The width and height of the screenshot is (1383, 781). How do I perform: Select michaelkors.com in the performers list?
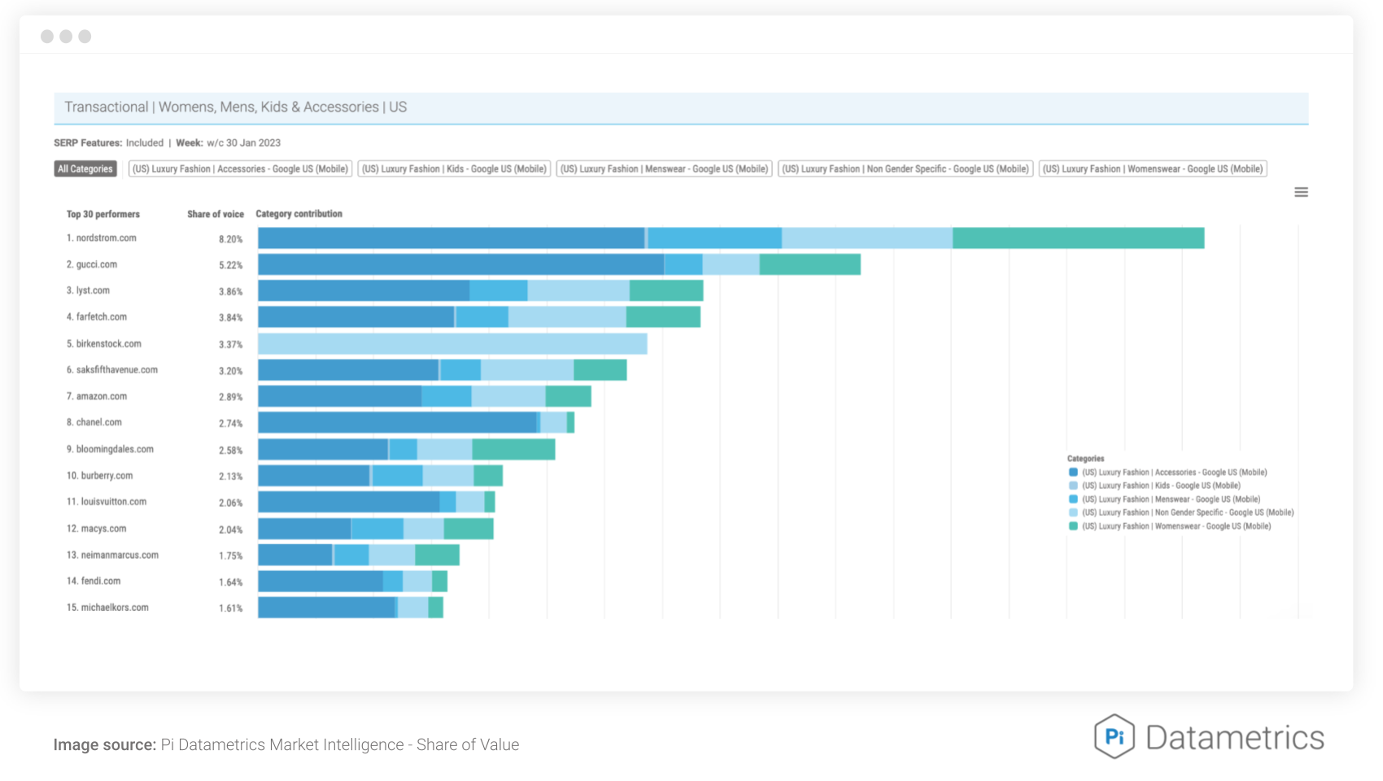point(107,608)
